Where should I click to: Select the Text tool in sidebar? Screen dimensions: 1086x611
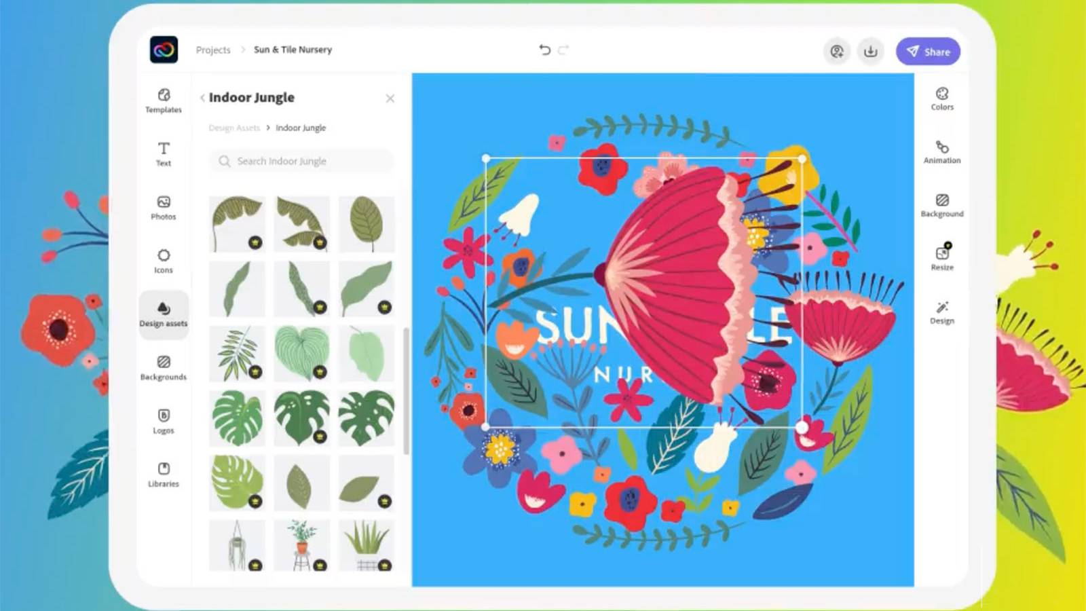(x=164, y=153)
